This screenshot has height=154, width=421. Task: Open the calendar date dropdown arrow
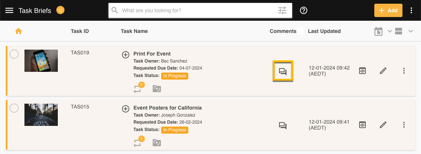pos(389,31)
